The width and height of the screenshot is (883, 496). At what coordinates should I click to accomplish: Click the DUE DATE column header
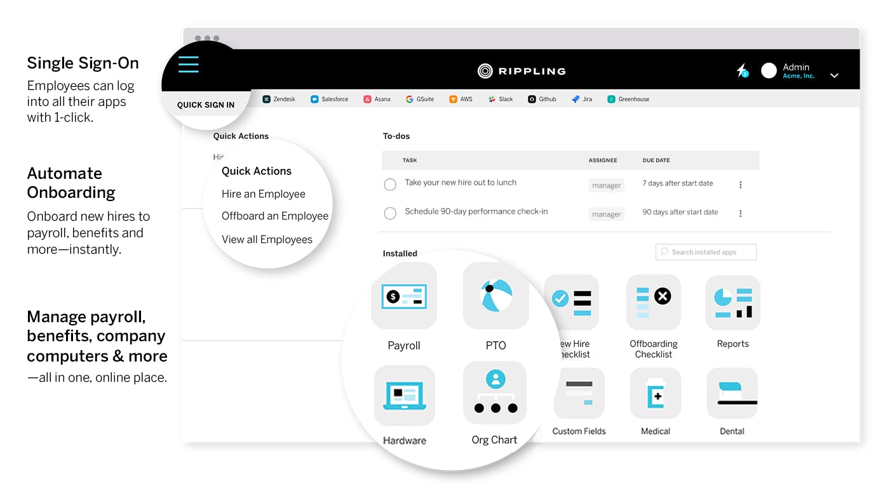pyautogui.click(x=656, y=160)
